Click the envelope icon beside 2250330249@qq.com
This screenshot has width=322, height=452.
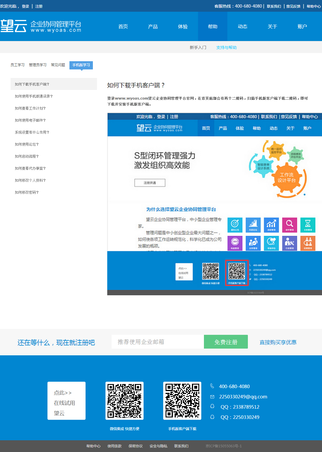[212, 397]
